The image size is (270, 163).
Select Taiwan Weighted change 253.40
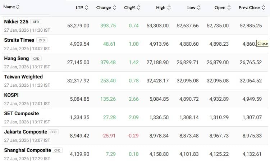coord(108,81)
